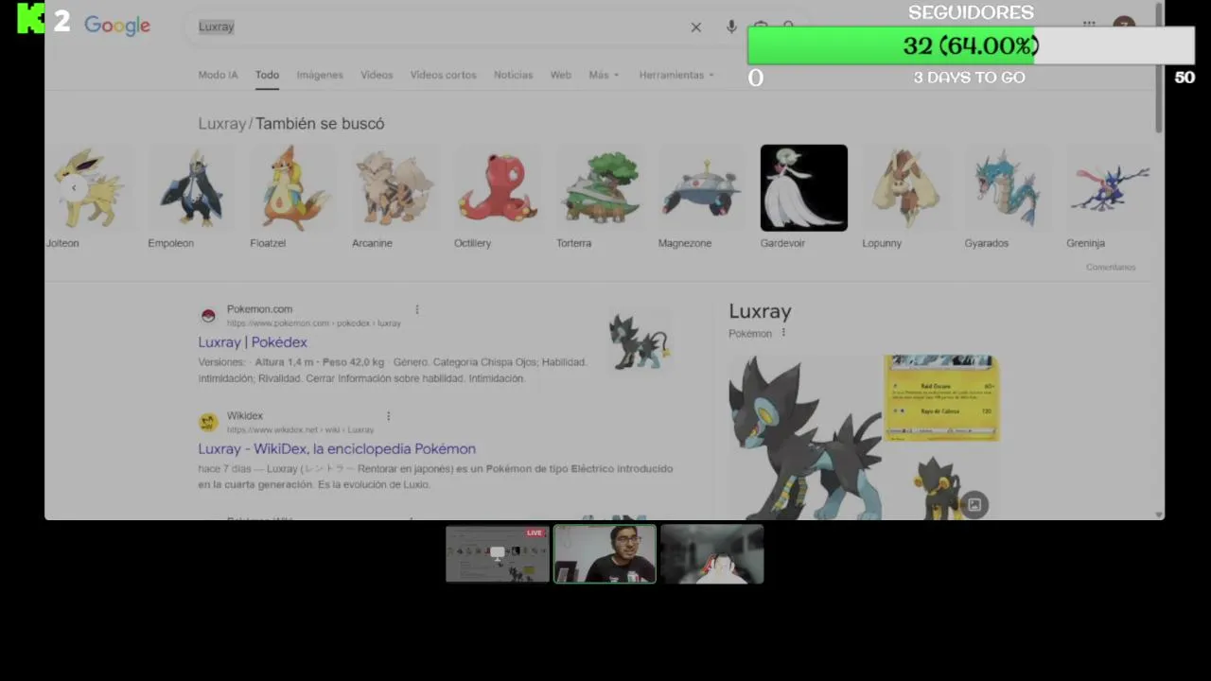Open Luxray - WikiDex, la enciclopedia Pokémon link

click(x=337, y=449)
